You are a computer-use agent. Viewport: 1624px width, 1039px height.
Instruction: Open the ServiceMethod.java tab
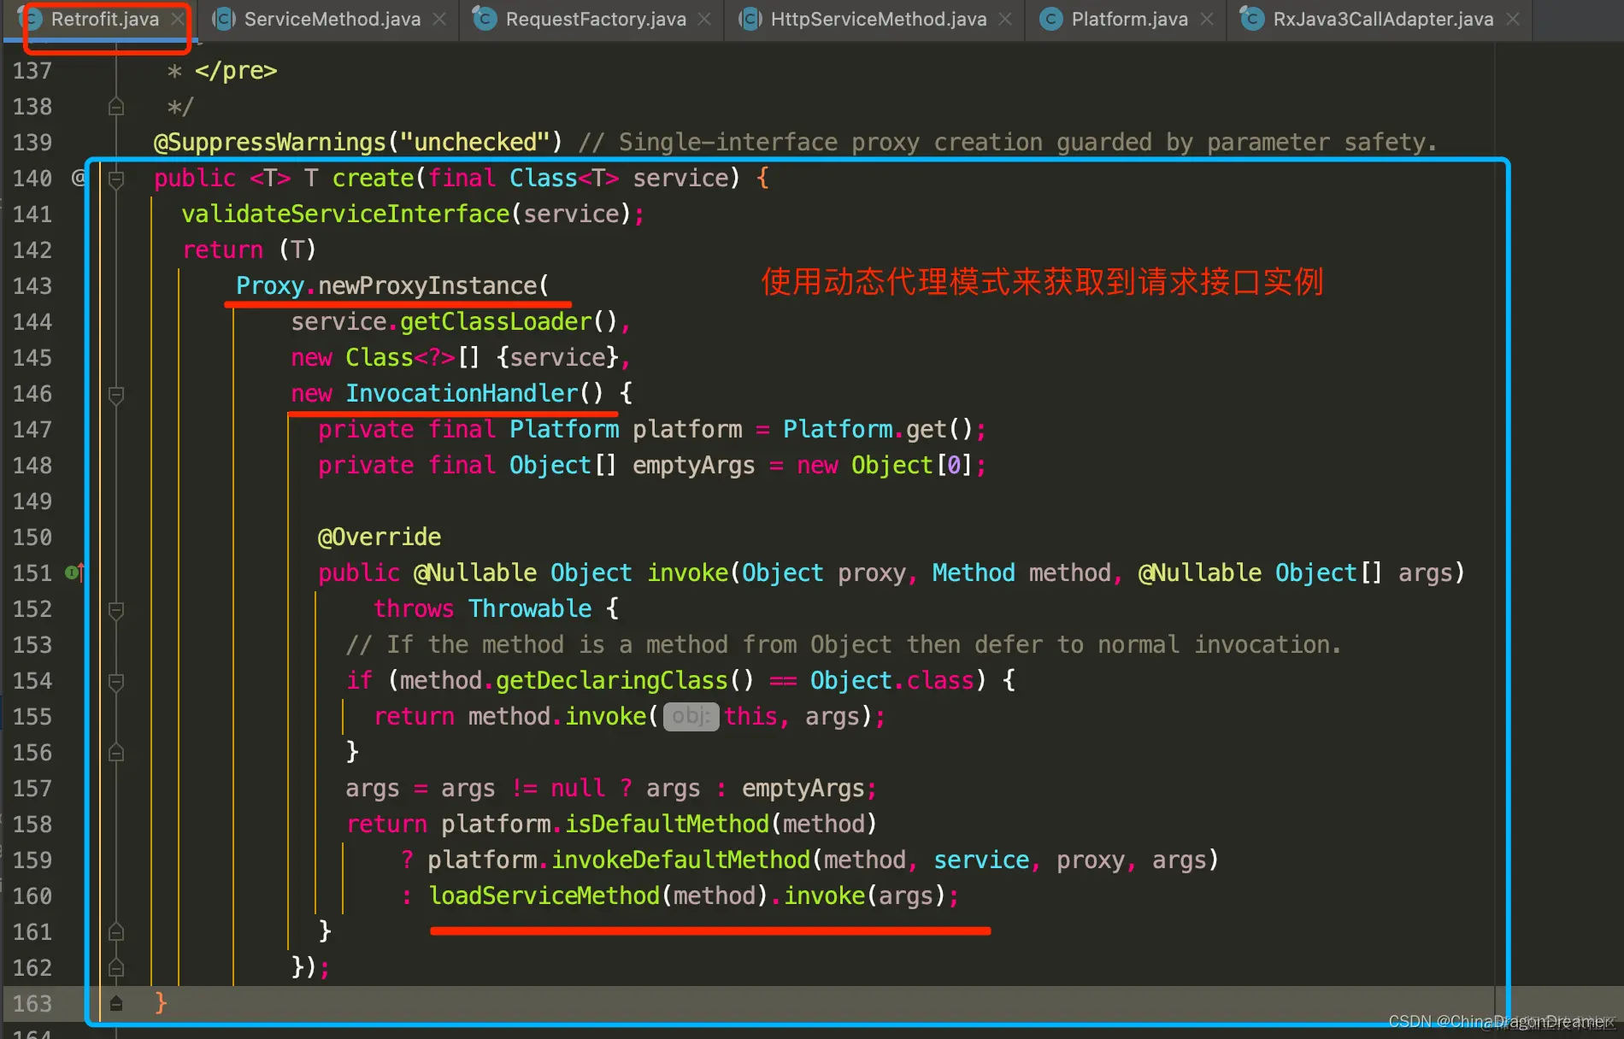pyautogui.click(x=332, y=19)
